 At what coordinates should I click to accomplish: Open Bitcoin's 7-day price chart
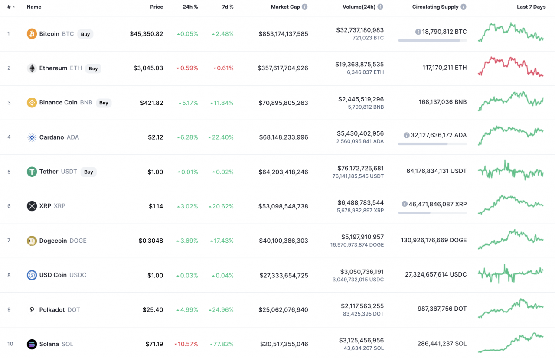coord(511,33)
